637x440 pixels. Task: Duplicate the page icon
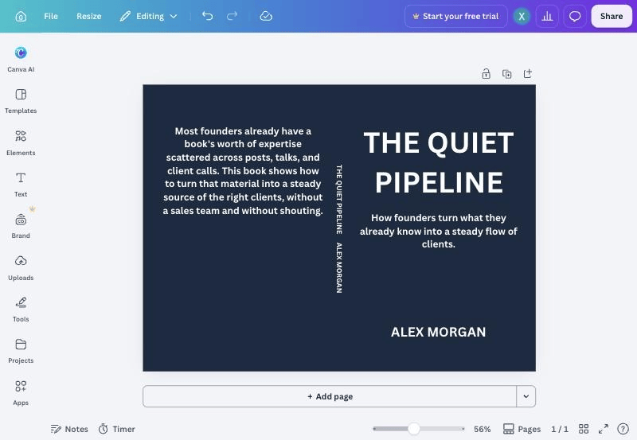(506, 74)
